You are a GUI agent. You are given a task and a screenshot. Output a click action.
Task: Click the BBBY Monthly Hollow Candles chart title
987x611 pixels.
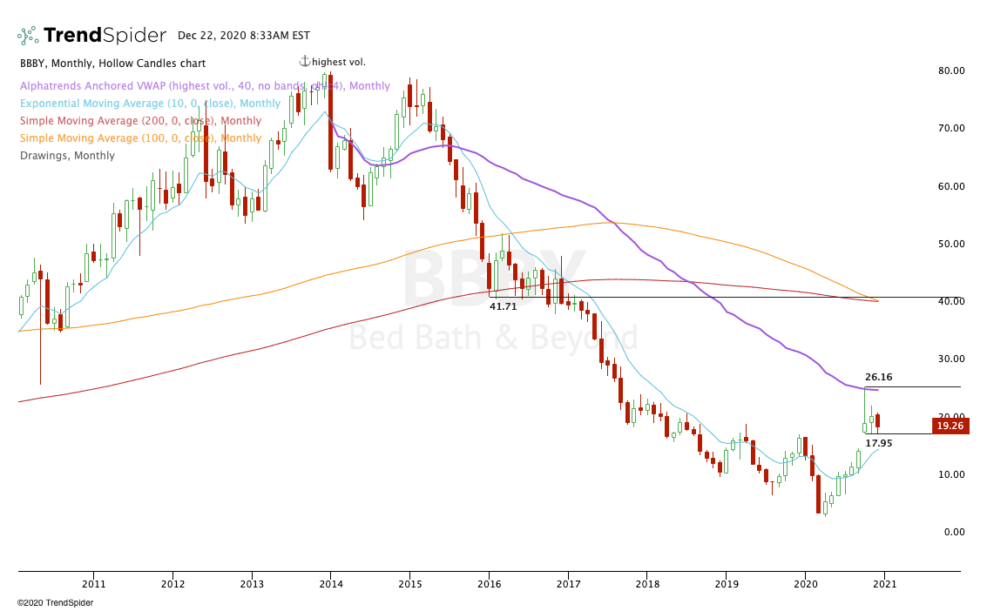(113, 64)
